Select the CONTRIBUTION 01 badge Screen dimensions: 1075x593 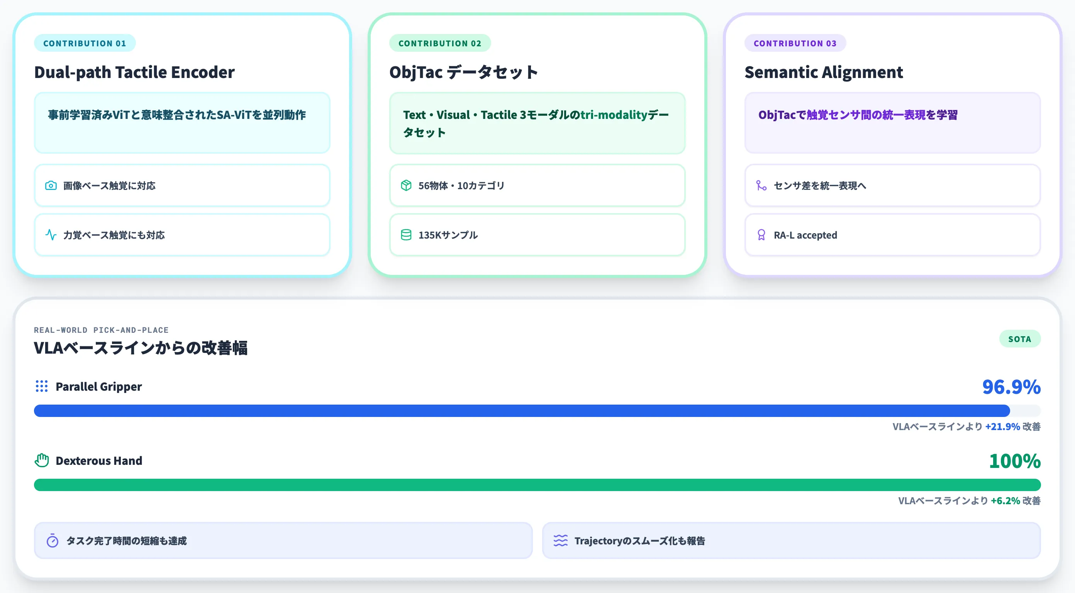pyautogui.click(x=85, y=43)
